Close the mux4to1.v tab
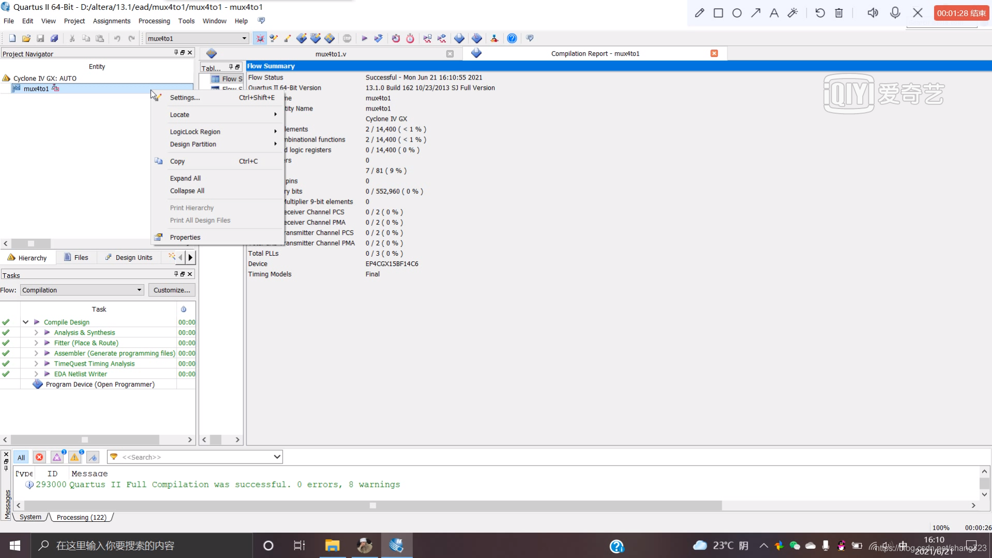 click(x=450, y=54)
